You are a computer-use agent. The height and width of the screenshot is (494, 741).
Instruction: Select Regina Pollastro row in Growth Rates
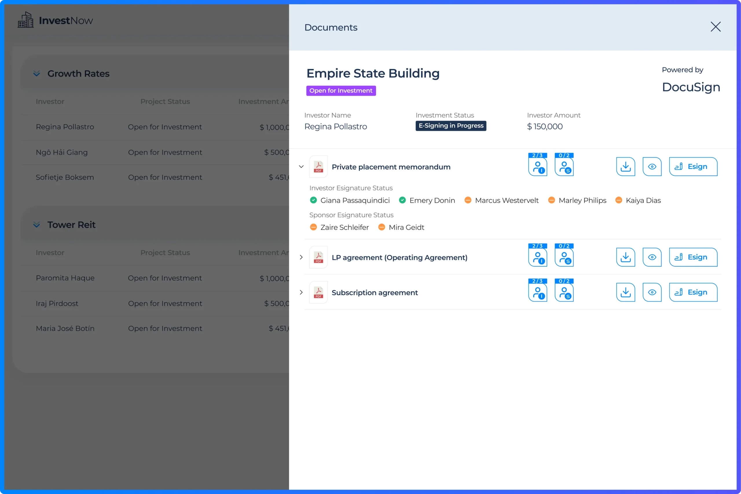coord(155,127)
